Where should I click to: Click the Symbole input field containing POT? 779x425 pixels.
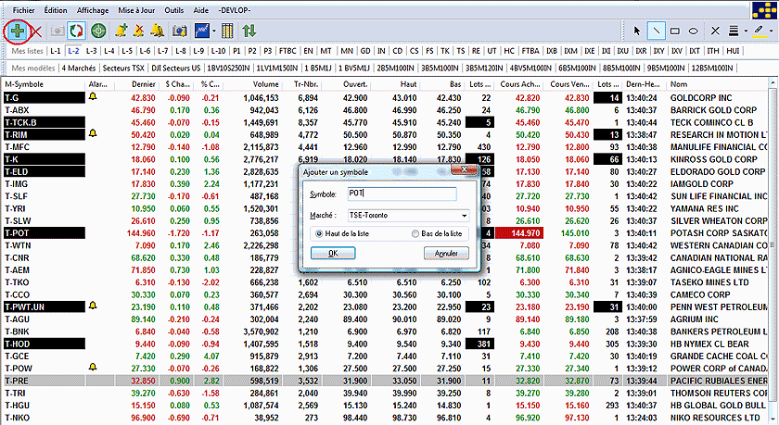tap(402, 194)
